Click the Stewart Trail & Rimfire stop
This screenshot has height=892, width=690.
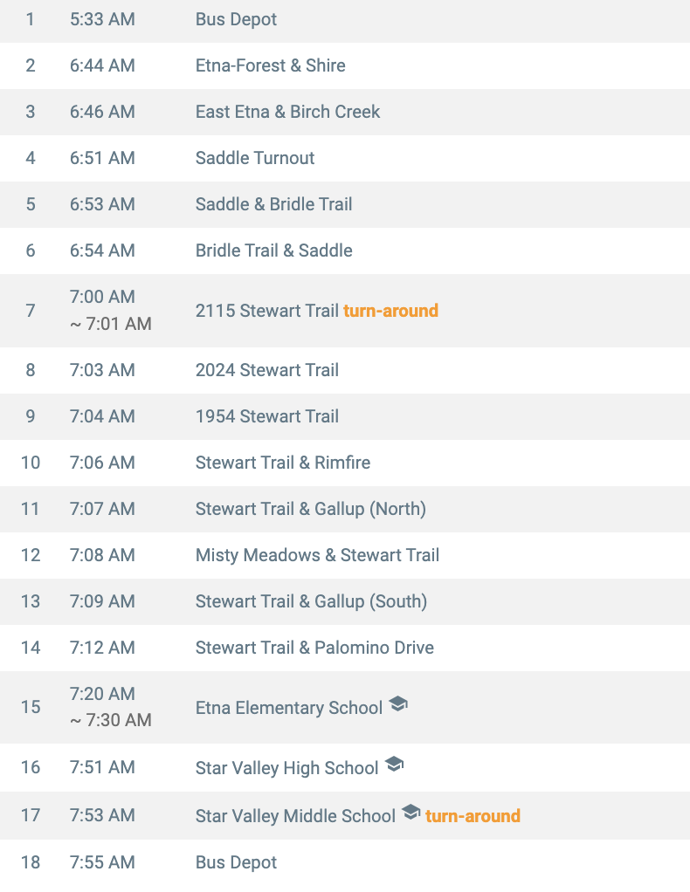click(282, 463)
